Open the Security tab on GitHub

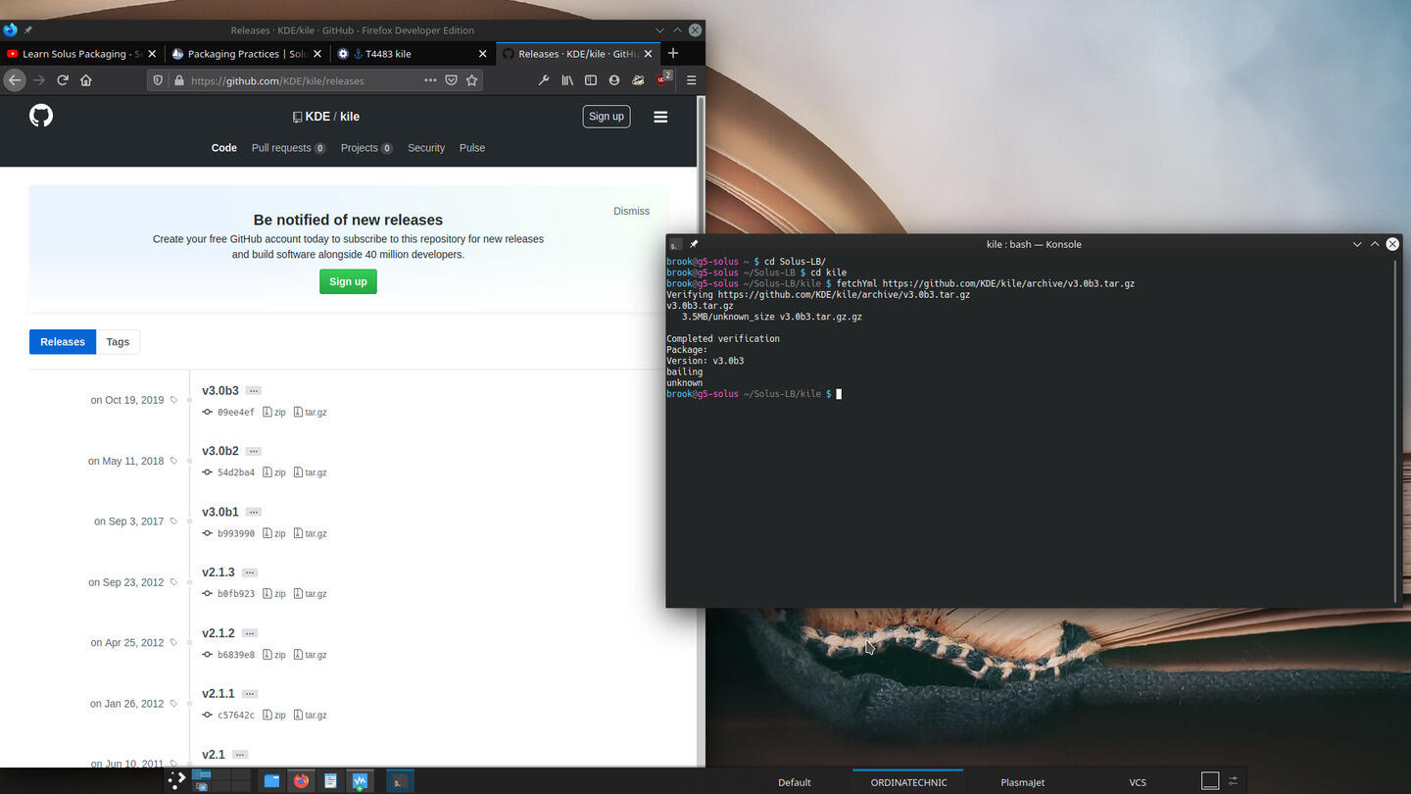pos(426,148)
